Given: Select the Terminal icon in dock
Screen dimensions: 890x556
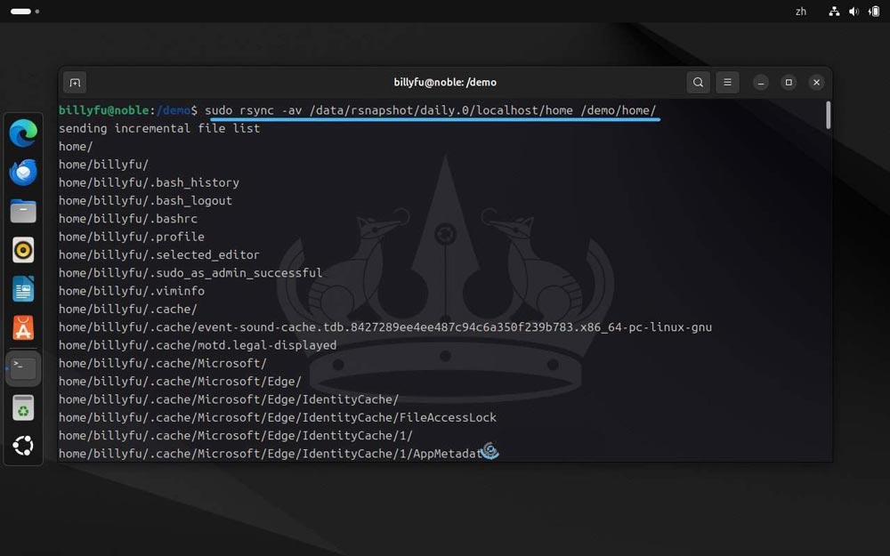Looking at the screenshot, I should 23,368.
